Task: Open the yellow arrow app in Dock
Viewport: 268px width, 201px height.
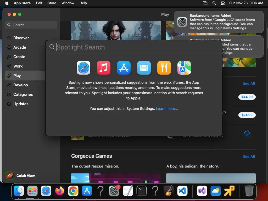Action: (229, 191)
